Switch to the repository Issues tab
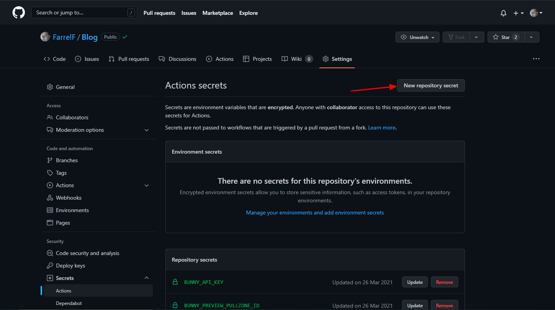 point(87,59)
